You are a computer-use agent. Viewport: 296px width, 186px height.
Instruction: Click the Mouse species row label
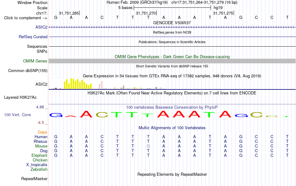tap(41, 146)
